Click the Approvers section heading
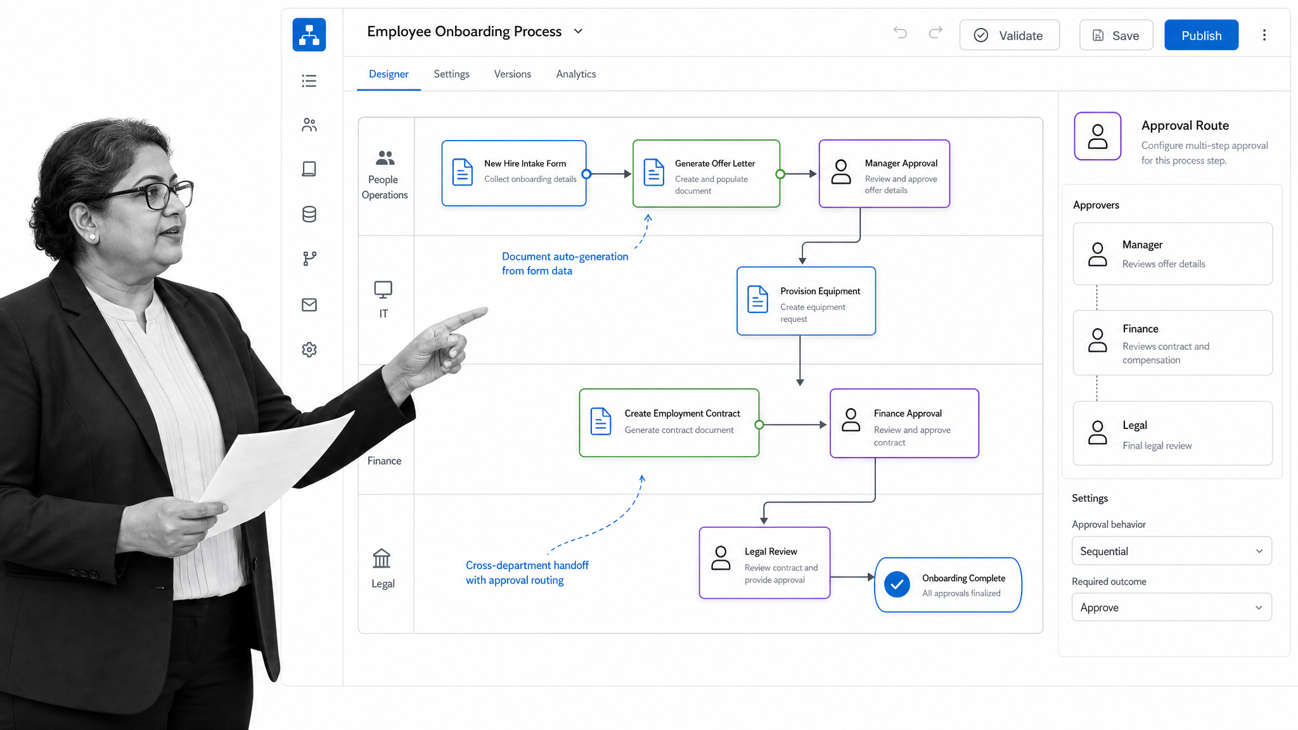Screen dimensions: 1298x730 (1096, 205)
